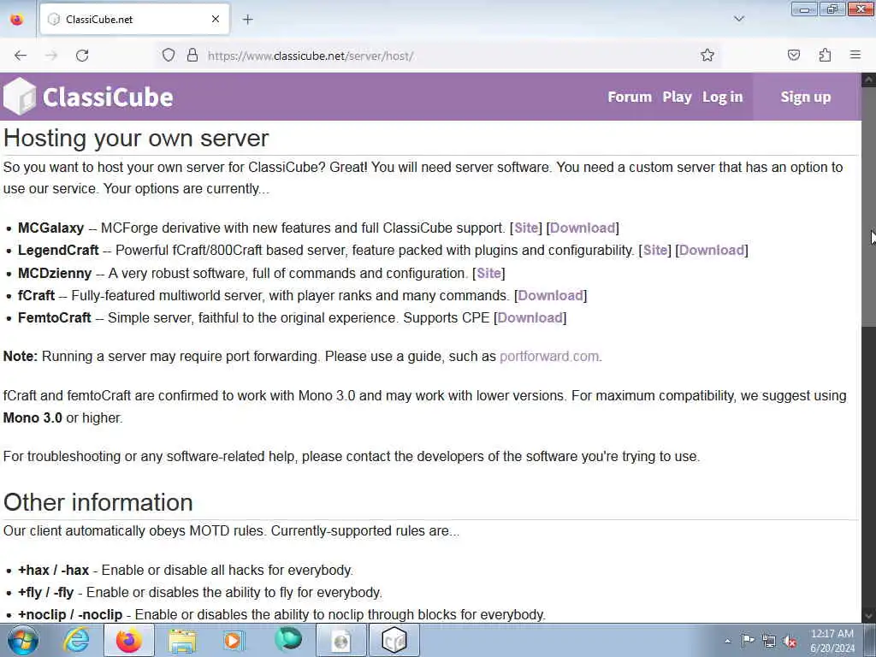Click the vertical scrollbar thumb
Viewport: 876px width, 657px height.
[869, 207]
